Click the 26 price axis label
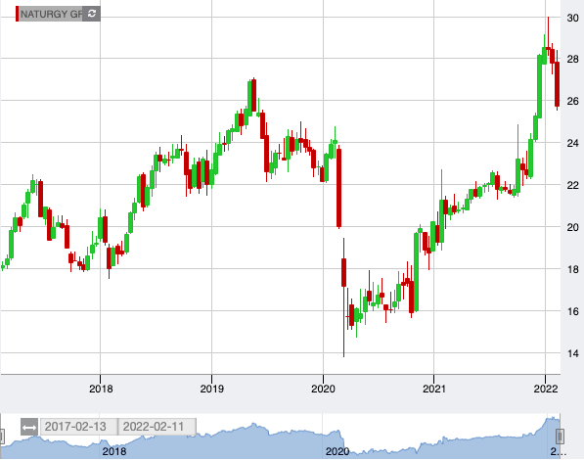Screen dimensions: 584x460 573,101
